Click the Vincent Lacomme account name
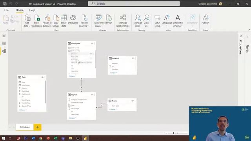 pyautogui.click(x=208, y=4)
